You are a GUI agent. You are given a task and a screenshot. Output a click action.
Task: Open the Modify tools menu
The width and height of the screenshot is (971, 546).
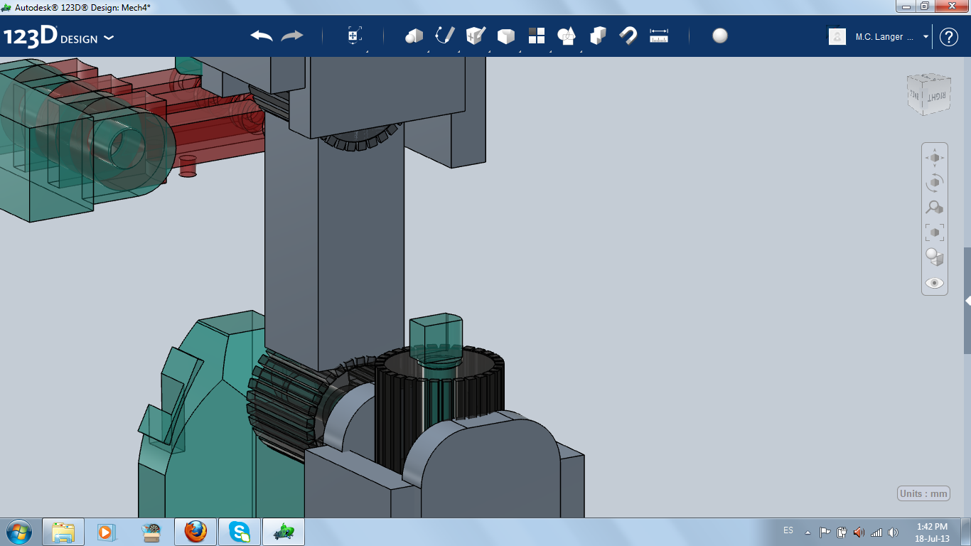pos(506,36)
